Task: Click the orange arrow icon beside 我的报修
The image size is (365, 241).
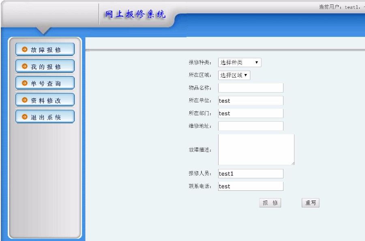Action: (x=25, y=66)
